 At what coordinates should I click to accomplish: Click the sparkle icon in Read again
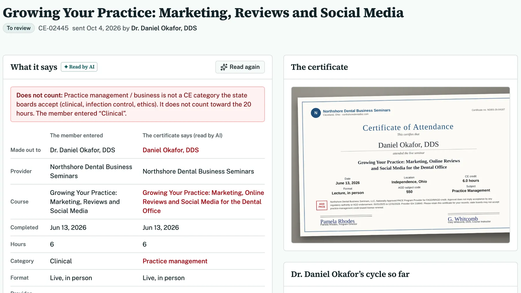(x=224, y=67)
